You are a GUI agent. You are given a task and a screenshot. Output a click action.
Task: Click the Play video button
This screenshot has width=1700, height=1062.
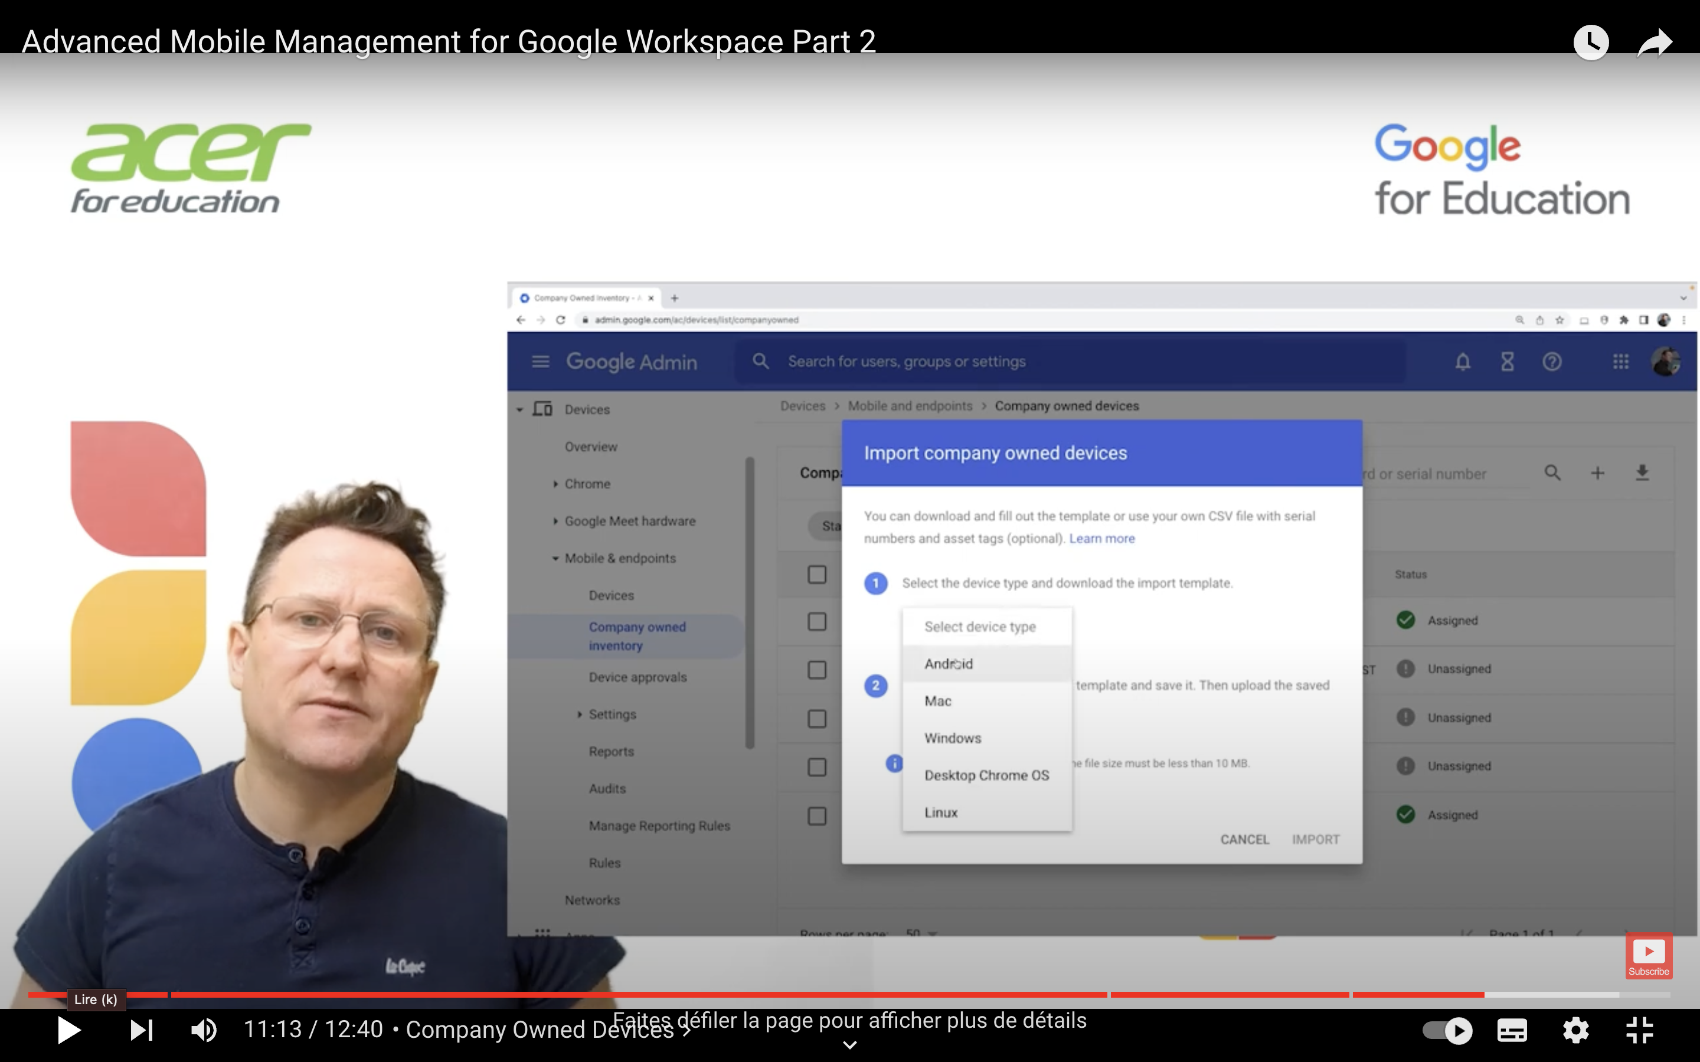(x=68, y=1030)
